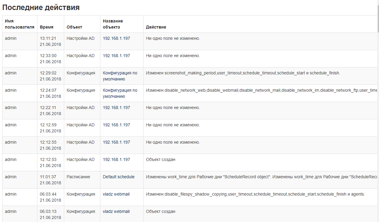The image size is (379, 222).
Task: Open "vladz webmail" in the 06:03:44 row
Action: [116, 194]
